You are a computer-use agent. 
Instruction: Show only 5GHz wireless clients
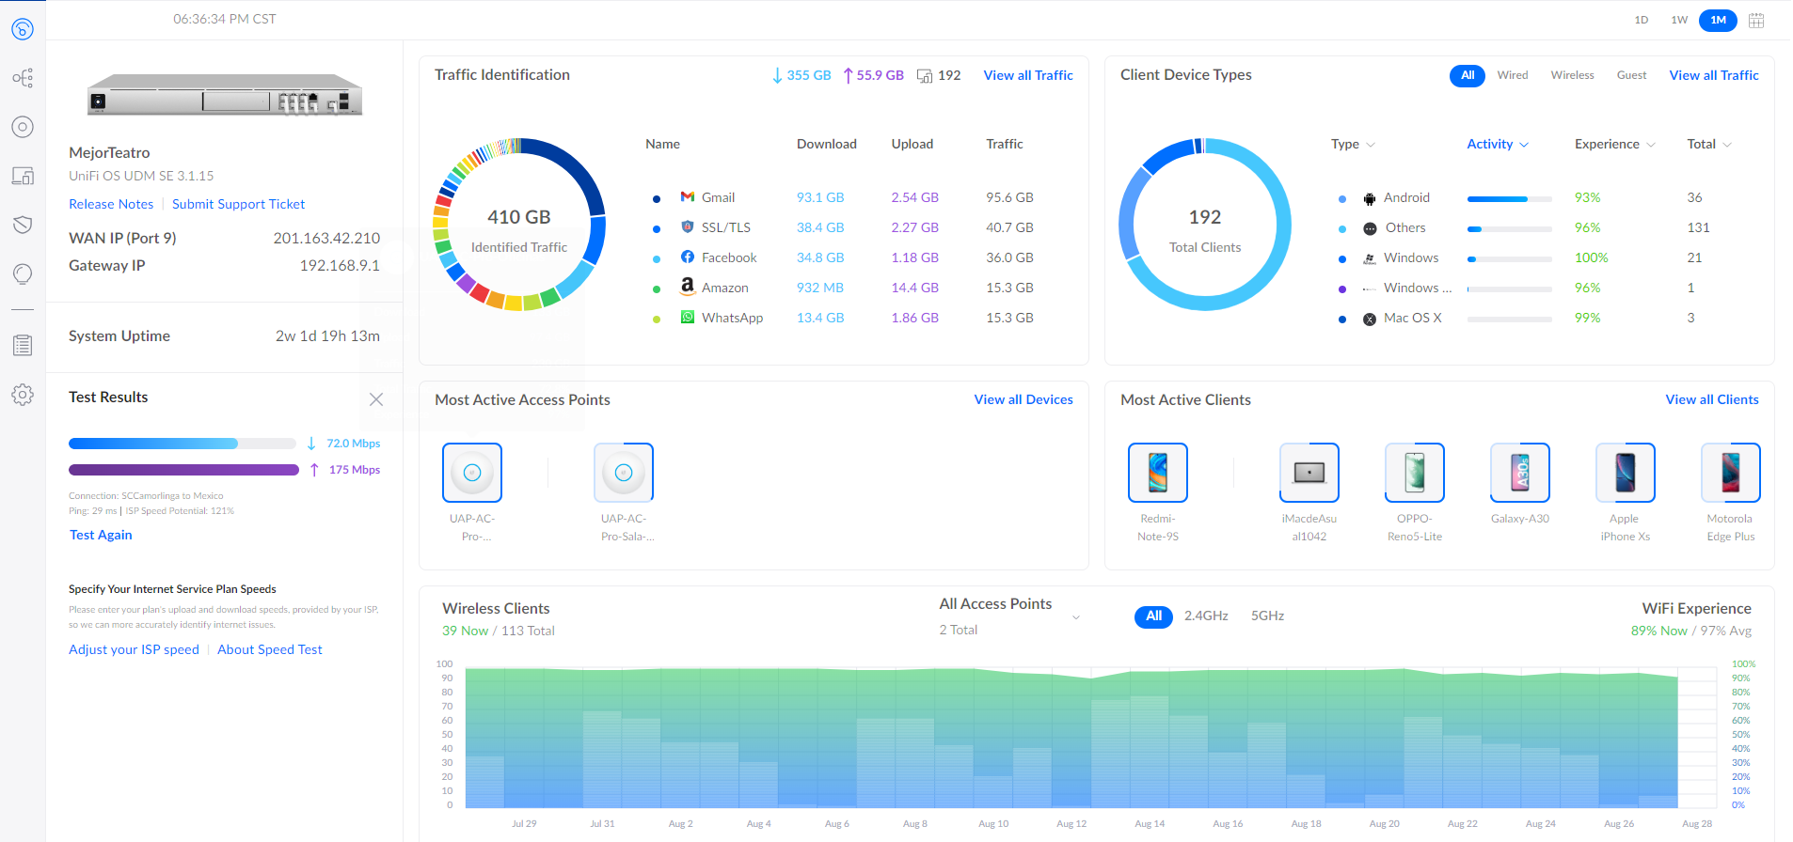pos(1267,616)
